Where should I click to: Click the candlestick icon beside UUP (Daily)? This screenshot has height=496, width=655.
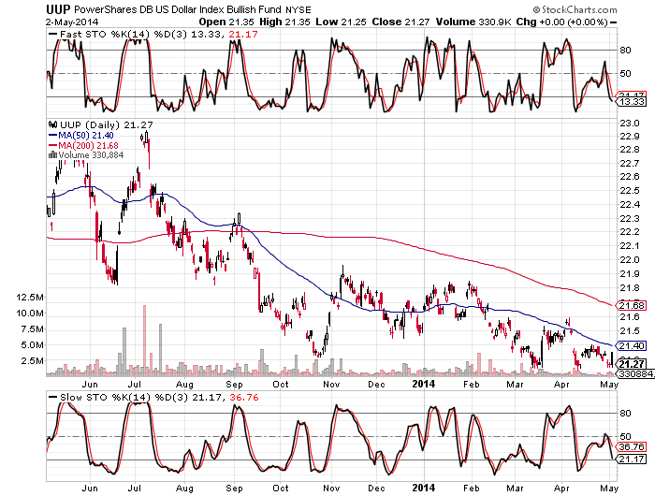tap(52, 124)
